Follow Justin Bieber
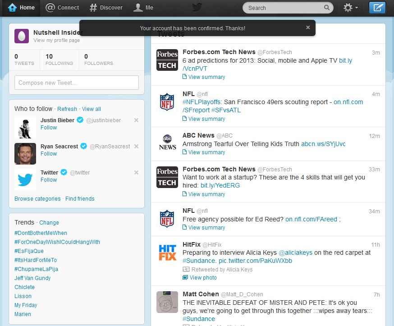 click(x=49, y=128)
